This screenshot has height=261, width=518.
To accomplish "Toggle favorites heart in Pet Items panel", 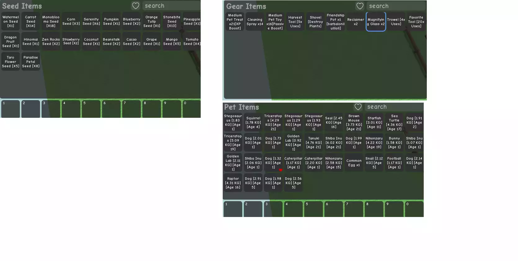I will (x=358, y=107).
